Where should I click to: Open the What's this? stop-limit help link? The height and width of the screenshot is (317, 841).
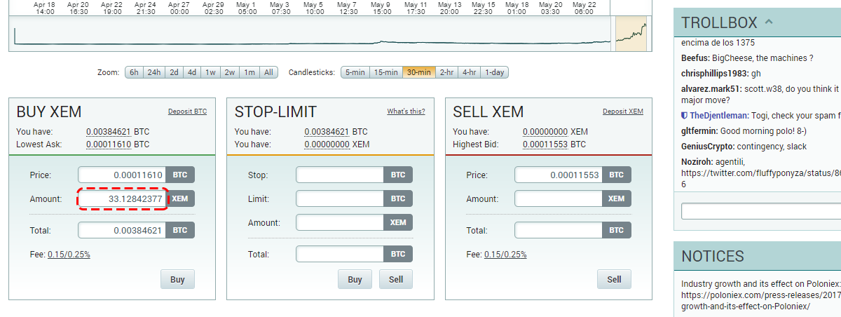[406, 112]
